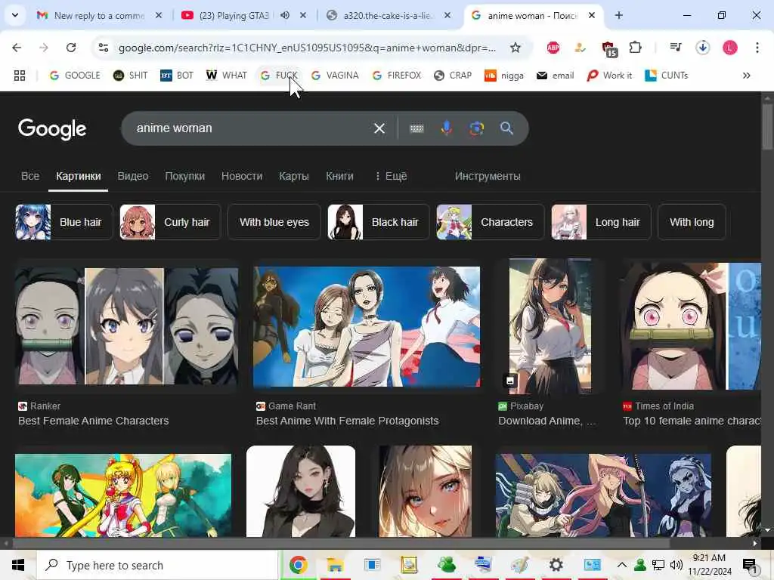Switch to a320.the-cake-is-a-lie tab

pos(388,15)
